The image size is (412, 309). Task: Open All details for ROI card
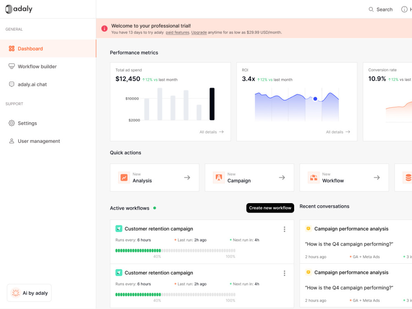tap(338, 132)
